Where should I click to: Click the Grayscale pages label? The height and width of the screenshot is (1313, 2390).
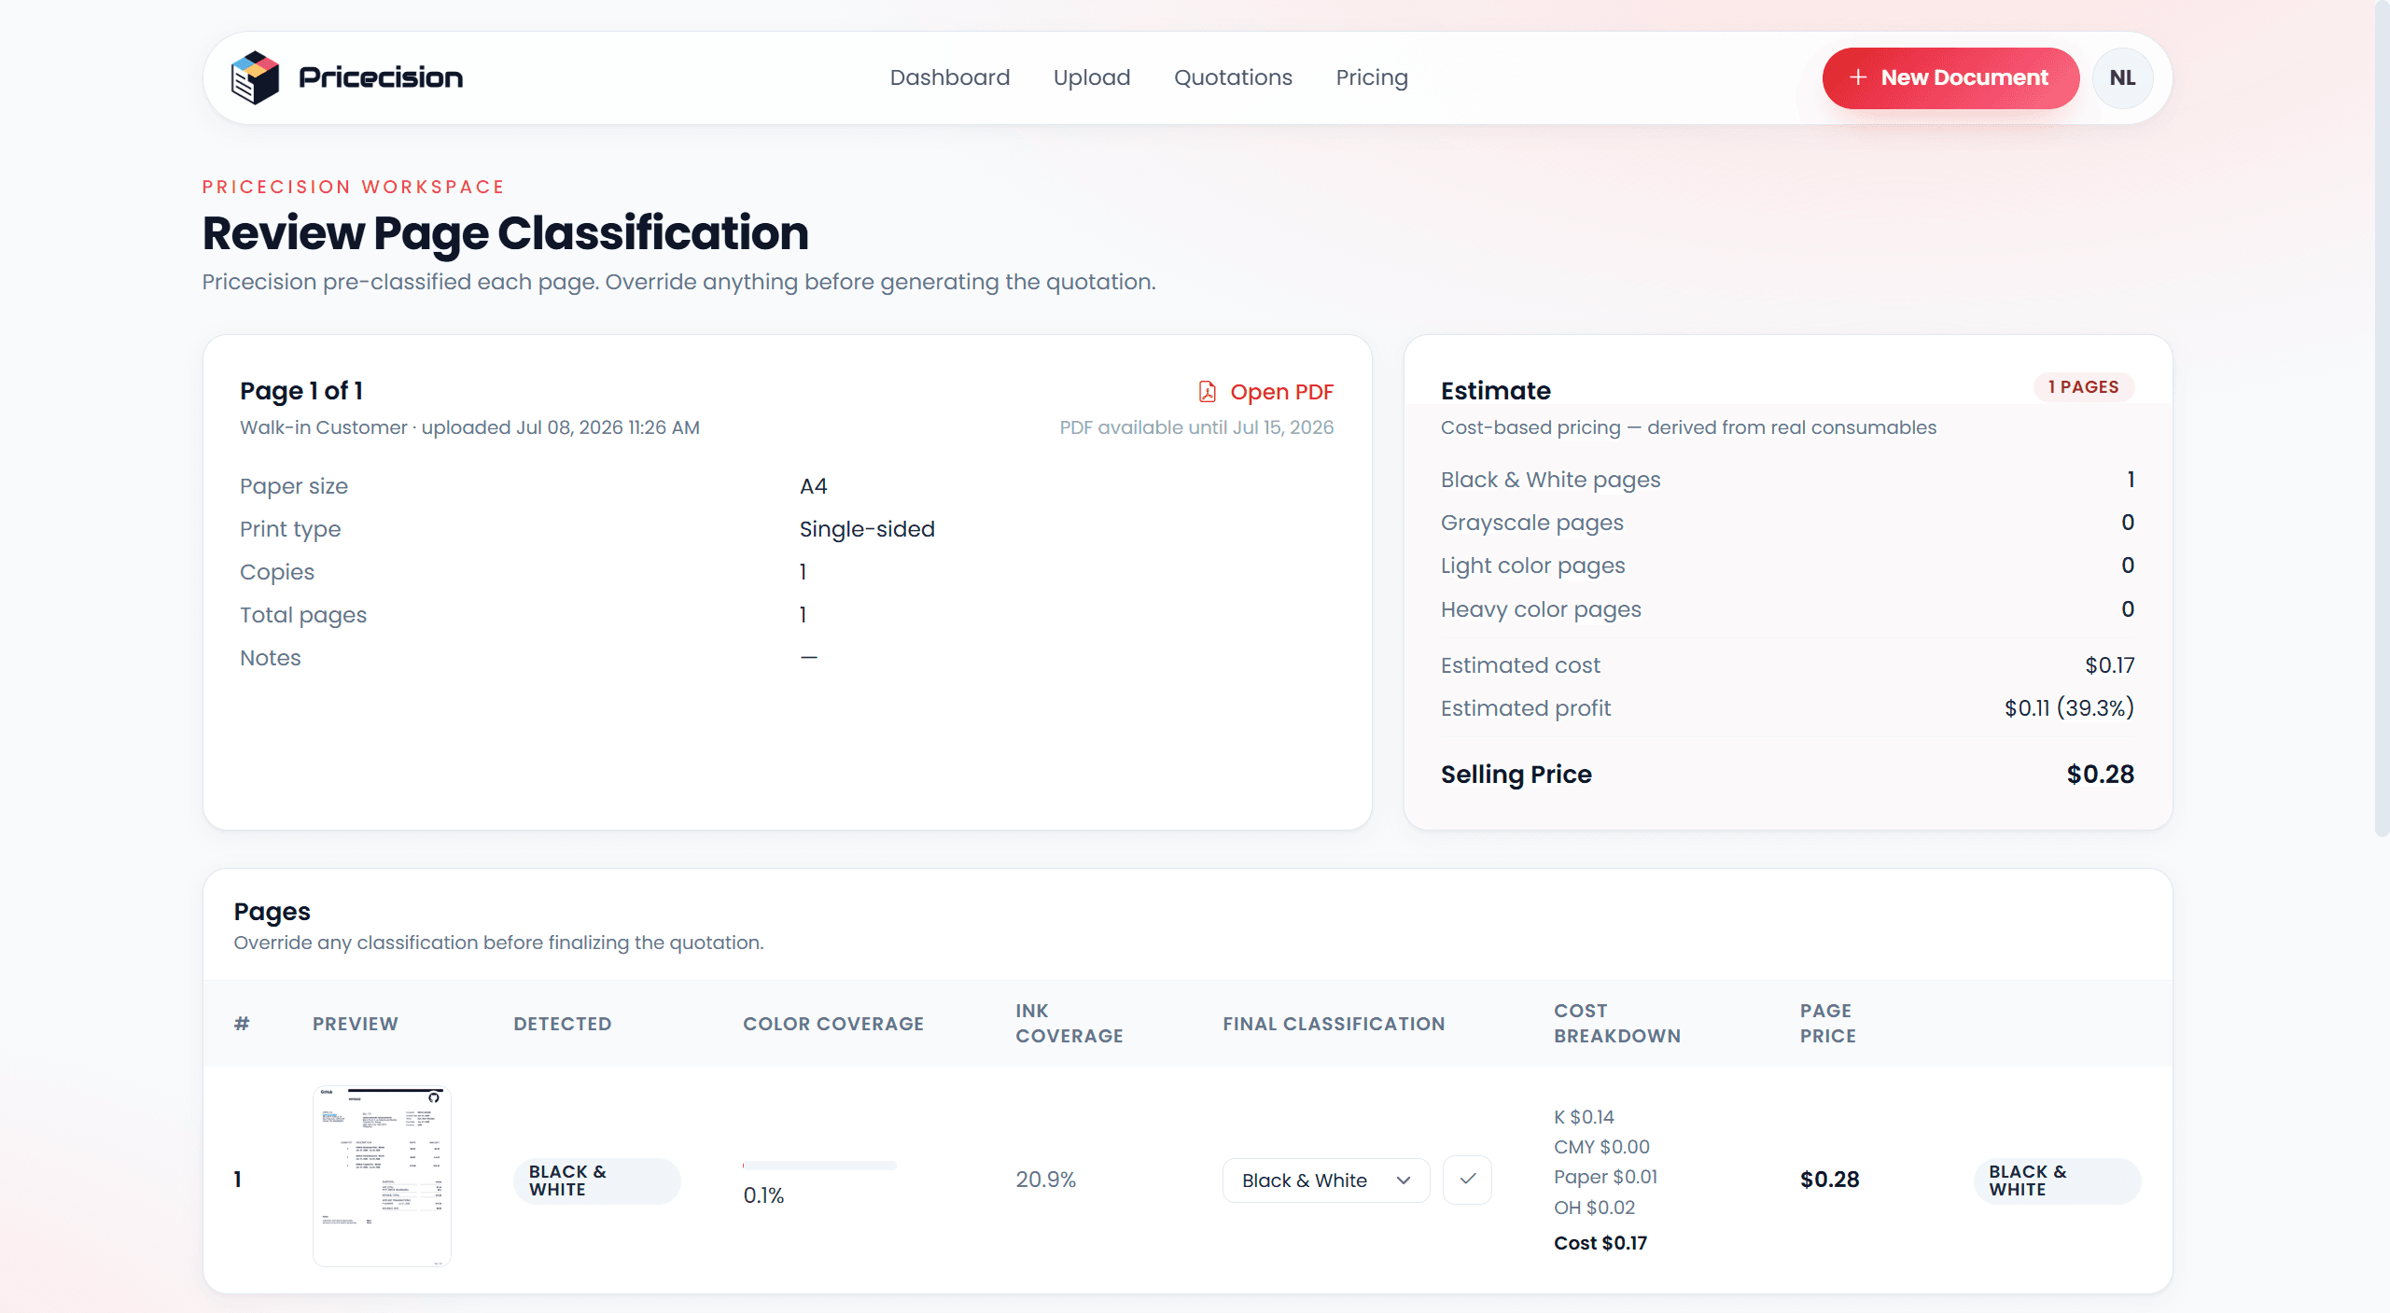(x=1531, y=523)
